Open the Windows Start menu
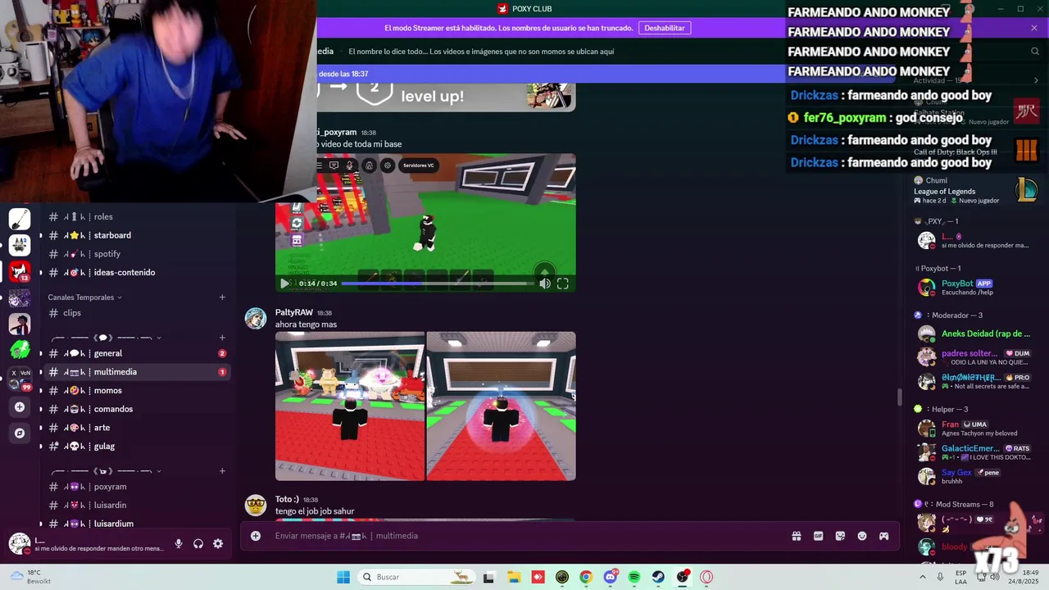This screenshot has width=1049, height=590. point(343,577)
